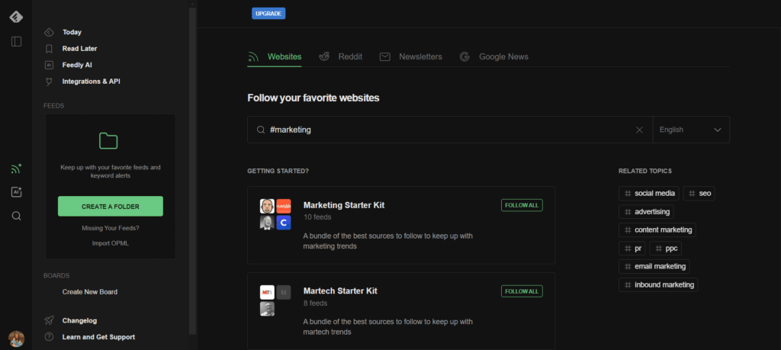Select the content marketing topic tag
This screenshot has width=781, height=350.
657,230
